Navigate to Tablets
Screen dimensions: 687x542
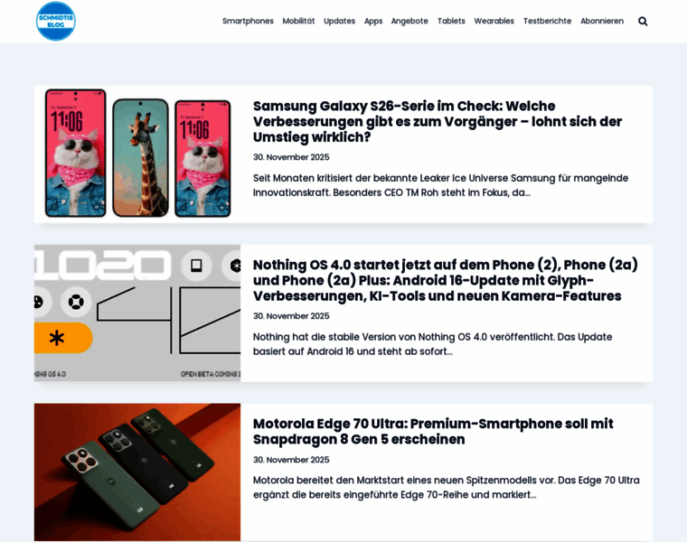(451, 21)
